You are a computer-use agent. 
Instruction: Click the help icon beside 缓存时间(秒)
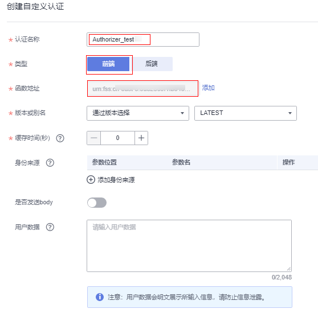point(60,138)
